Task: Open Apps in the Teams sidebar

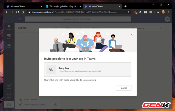Action: (x=9, y=86)
